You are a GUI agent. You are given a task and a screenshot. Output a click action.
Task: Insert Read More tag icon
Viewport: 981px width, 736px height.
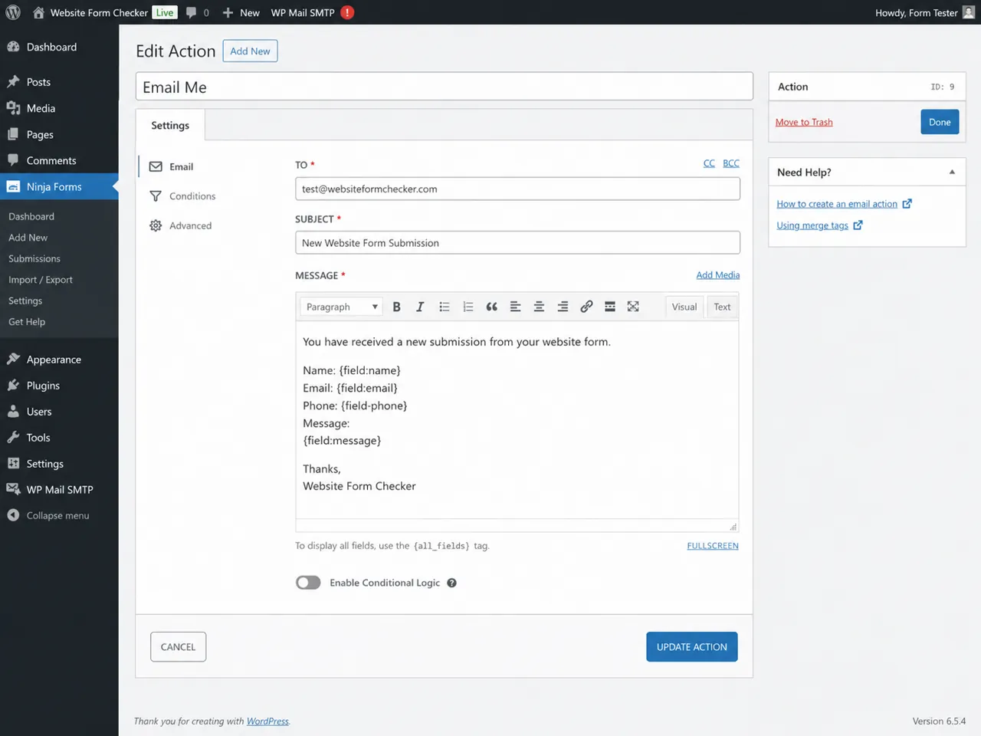[x=610, y=307]
